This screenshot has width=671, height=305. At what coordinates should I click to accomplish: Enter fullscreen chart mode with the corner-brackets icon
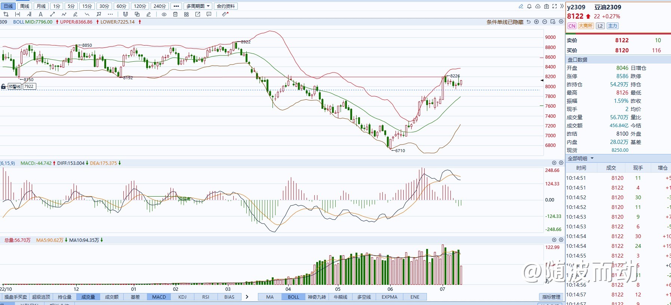pos(555,6)
